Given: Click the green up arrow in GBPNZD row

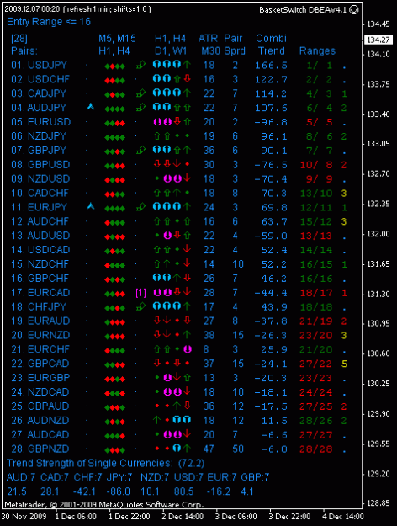Looking at the screenshot, I should [x=188, y=448].
